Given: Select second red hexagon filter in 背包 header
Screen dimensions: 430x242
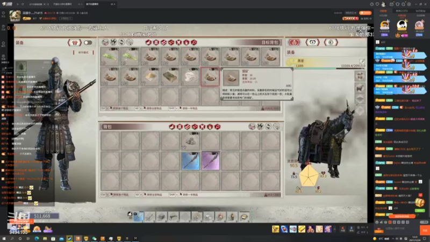Looking at the screenshot, I should pyautogui.click(x=180, y=127).
